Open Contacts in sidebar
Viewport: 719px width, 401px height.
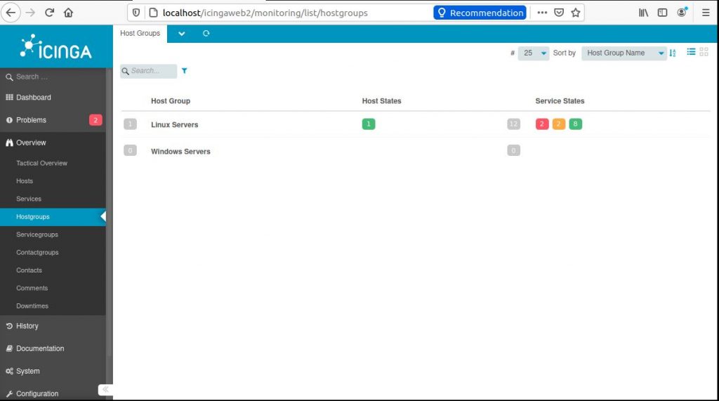pyautogui.click(x=29, y=270)
